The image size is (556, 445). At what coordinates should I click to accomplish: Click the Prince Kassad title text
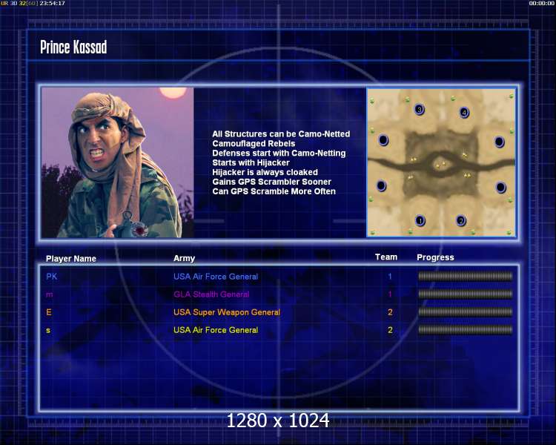(x=73, y=47)
